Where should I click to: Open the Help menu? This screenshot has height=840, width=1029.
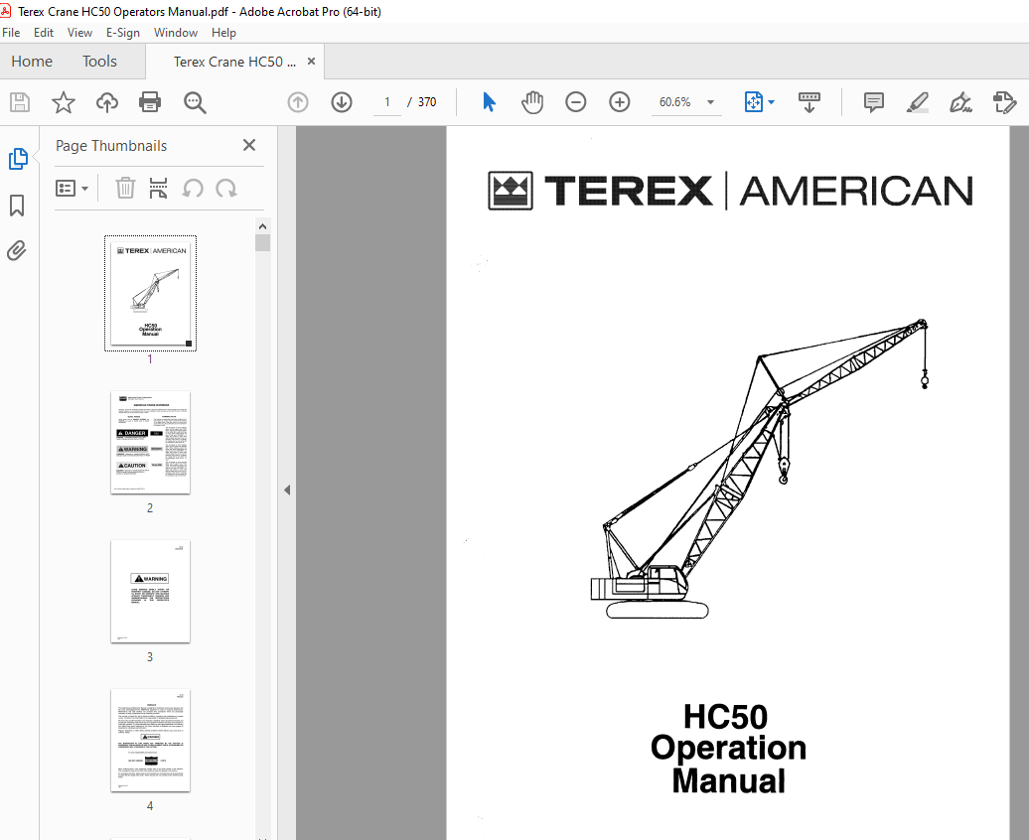pyautogui.click(x=223, y=33)
